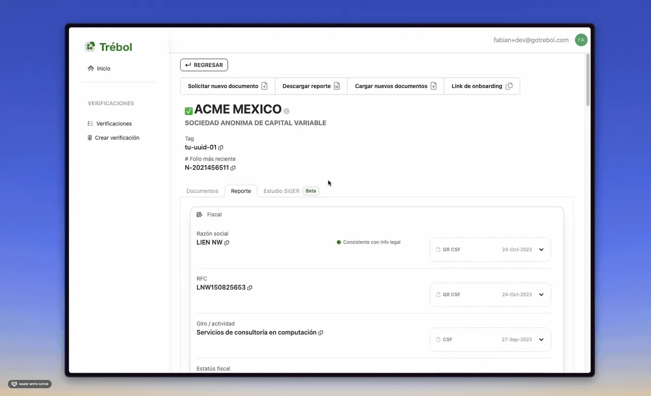Image resolution: width=651 pixels, height=396 pixels.
Task: Click the Trébol clover logo
Action: coord(90,47)
